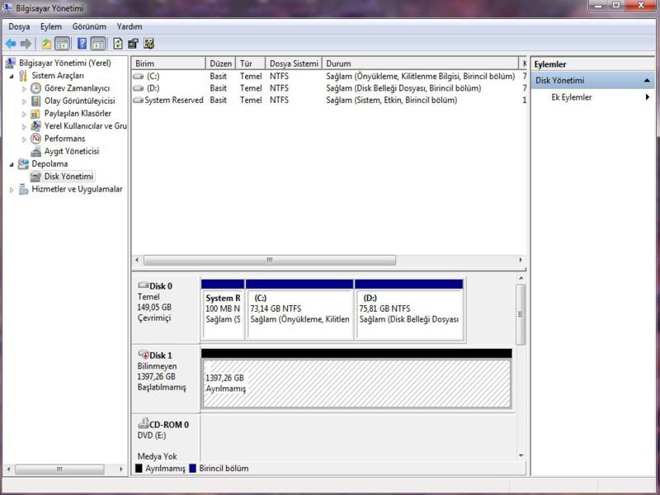Image resolution: width=660 pixels, height=495 pixels.
Task: Sort volumes by Dosya Sistemi column header
Action: 294,64
